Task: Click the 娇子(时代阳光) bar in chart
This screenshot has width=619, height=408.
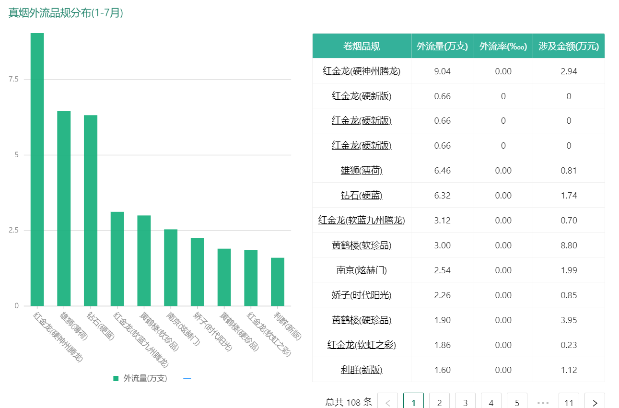Action: [x=198, y=272]
